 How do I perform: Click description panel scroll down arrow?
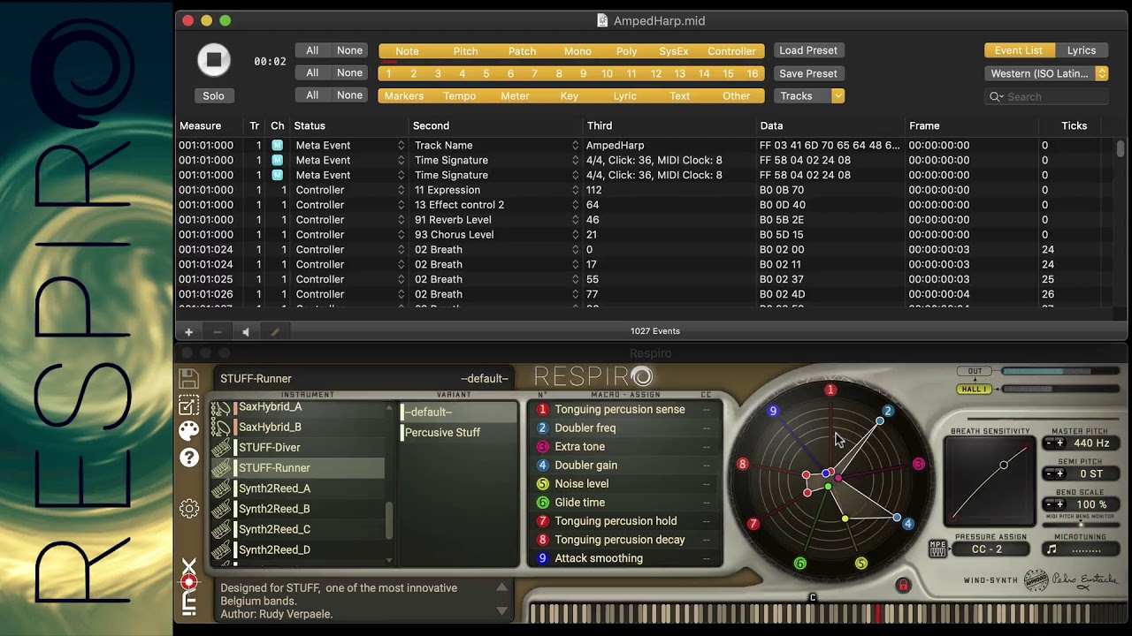501,609
